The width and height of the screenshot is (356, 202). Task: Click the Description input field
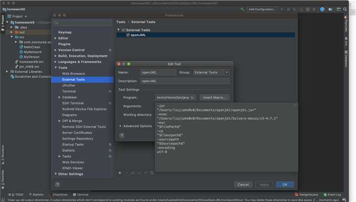point(185,81)
